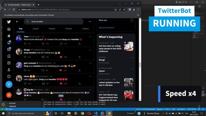Open the Notifications bell icon
The height and width of the screenshot is (116, 206).
click(x=9, y=43)
